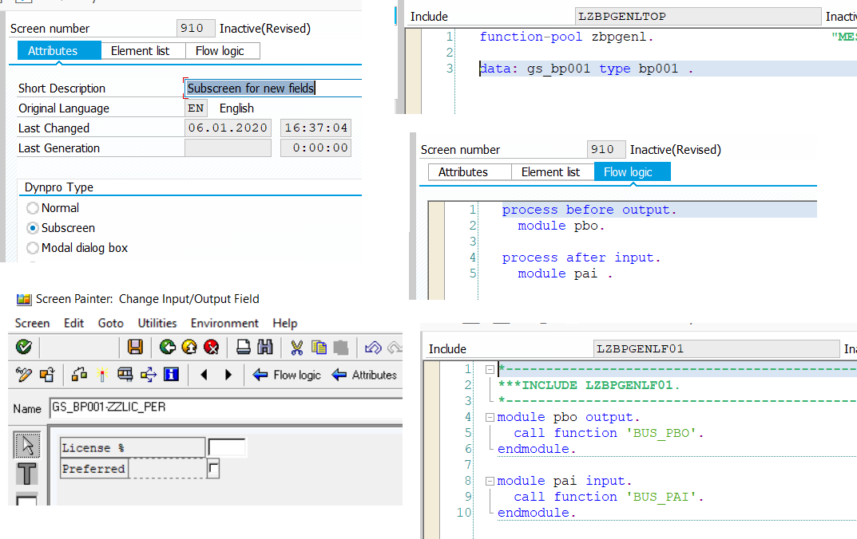Select the Modal dialog box dynpro type
Screen dimensions: 857x539
[x=32, y=248]
